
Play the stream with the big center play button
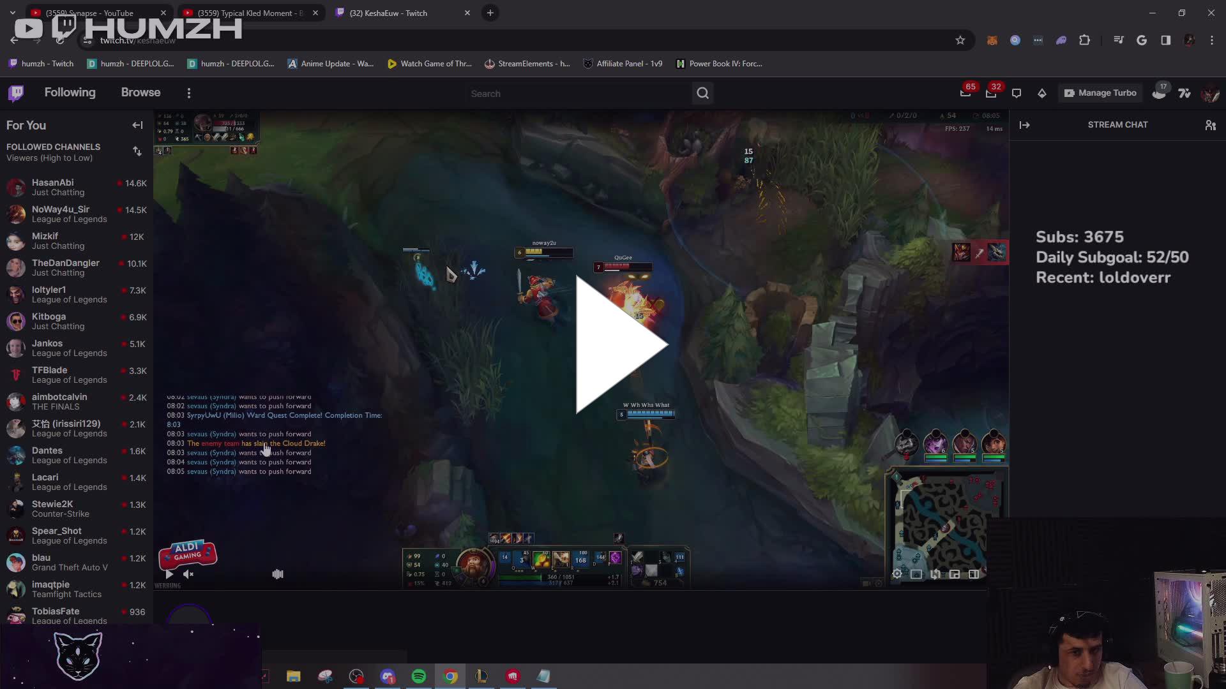(621, 344)
